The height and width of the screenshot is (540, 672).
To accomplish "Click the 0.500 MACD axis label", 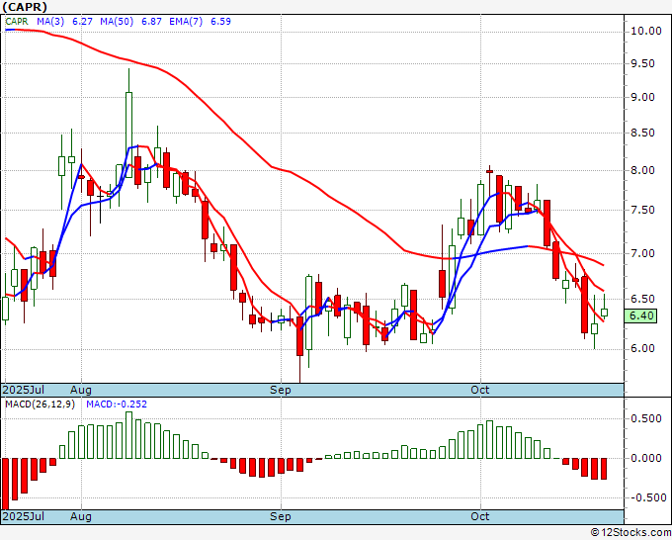I will 646,418.
